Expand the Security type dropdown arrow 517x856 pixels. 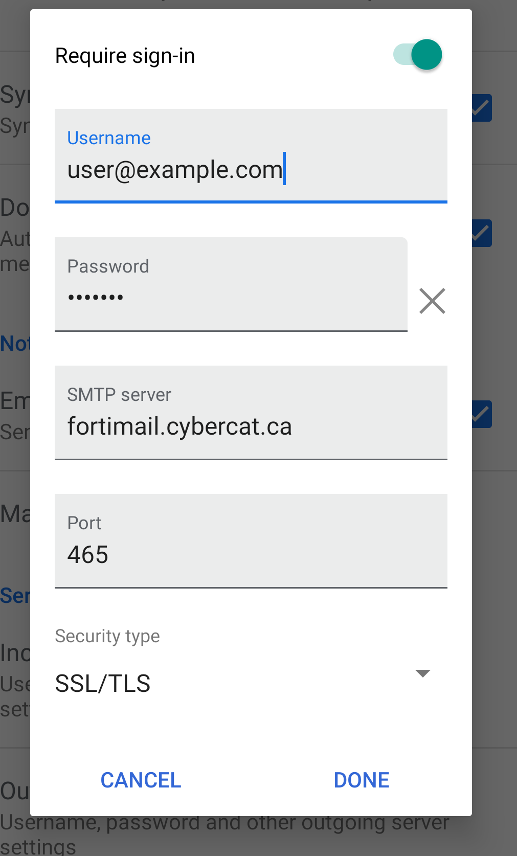[423, 673]
